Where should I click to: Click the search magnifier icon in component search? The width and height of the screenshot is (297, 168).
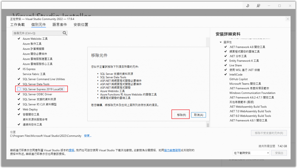65,33
